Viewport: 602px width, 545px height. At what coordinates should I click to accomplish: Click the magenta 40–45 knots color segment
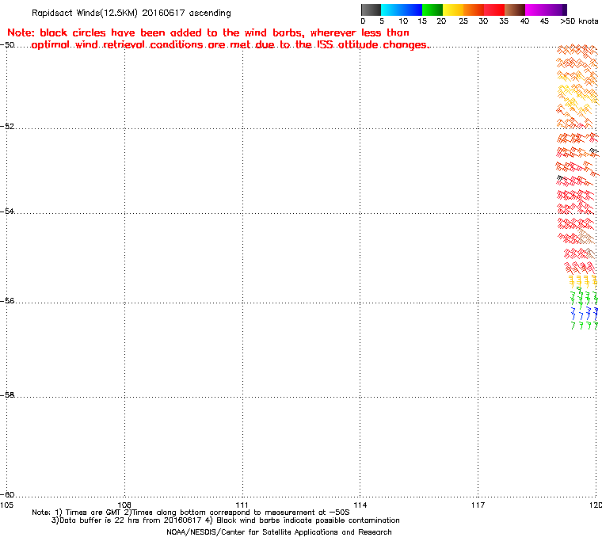(535, 10)
